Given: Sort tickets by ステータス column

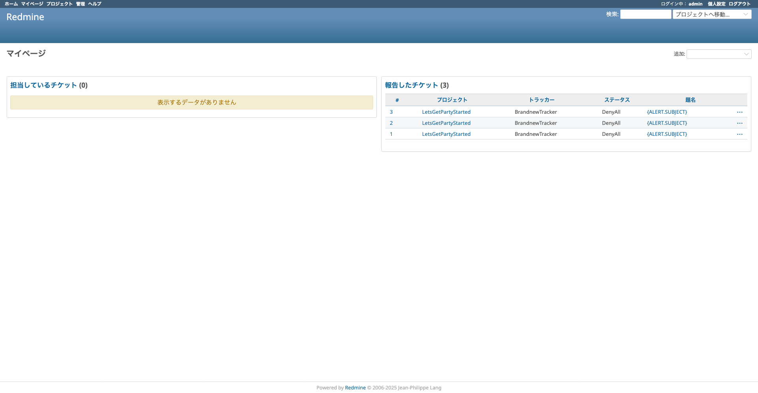Looking at the screenshot, I should pos(617,100).
